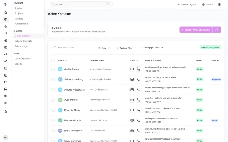Open the envelope mail sidebar icon
228x142 pixels.
click(6, 47)
